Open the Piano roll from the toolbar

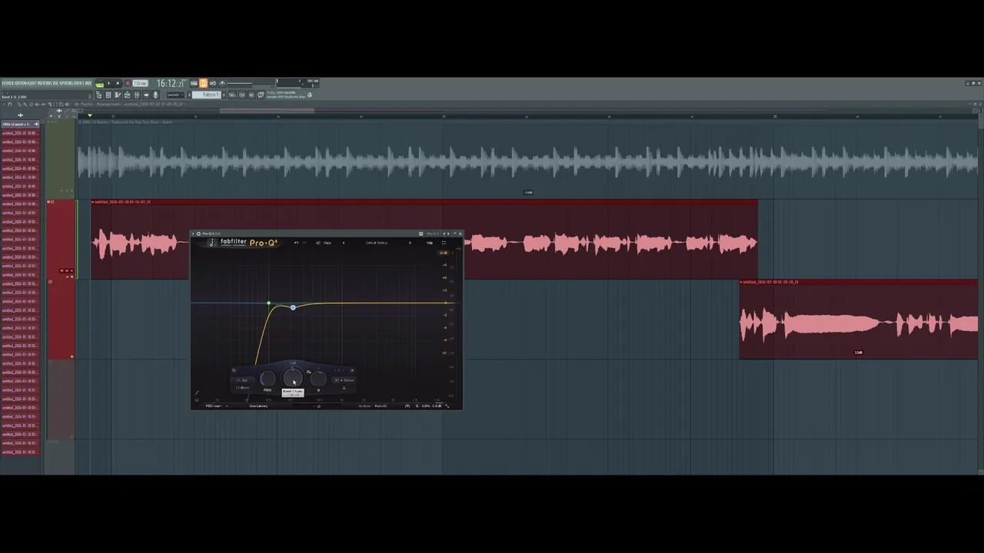118,95
